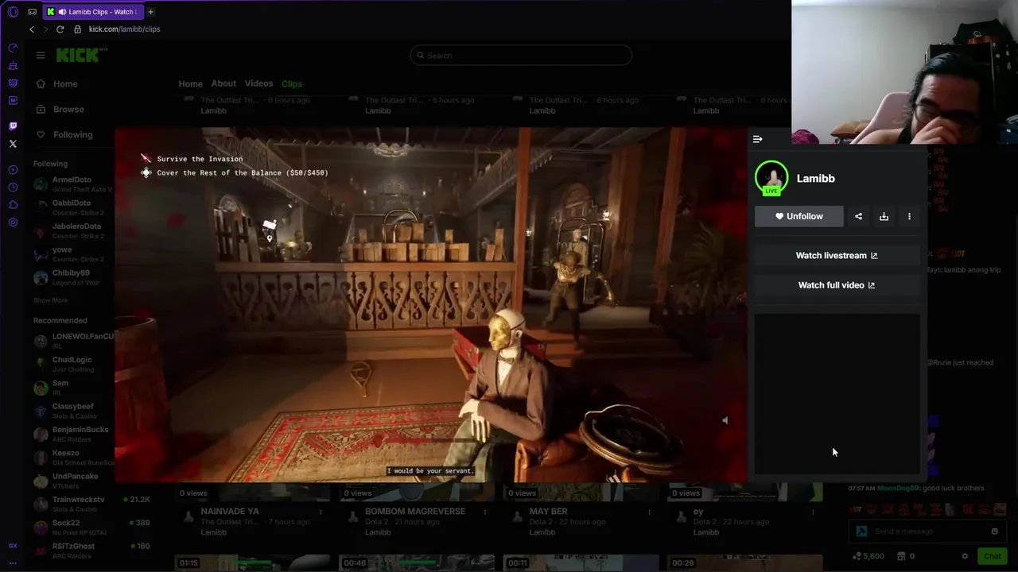1018x572 pixels.
Task: Open the Player icon in the Opera sidebar
Action: click(x=13, y=170)
